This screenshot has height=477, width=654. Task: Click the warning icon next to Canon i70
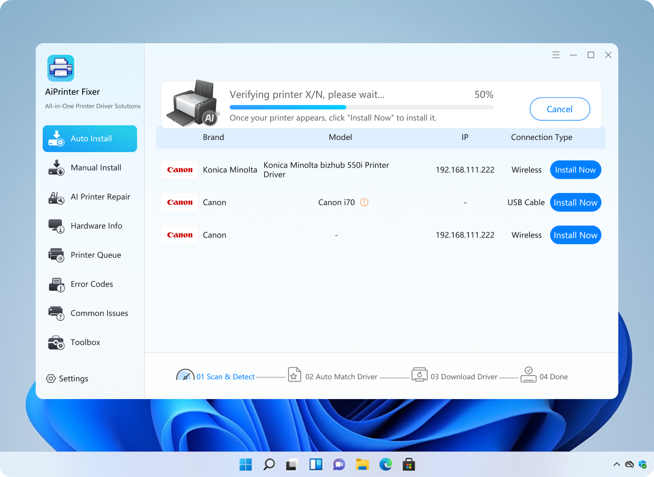(x=364, y=202)
